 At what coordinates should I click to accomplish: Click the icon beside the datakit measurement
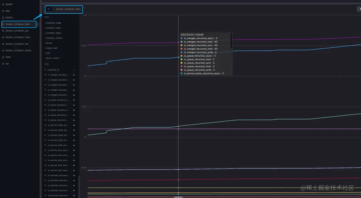[x=3, y=4]
